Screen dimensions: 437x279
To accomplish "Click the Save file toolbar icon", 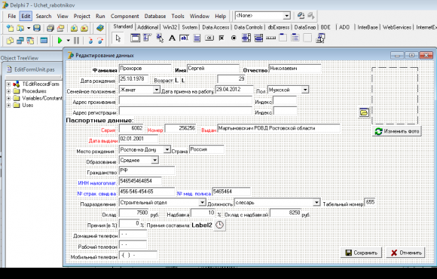I will (37, 28).
